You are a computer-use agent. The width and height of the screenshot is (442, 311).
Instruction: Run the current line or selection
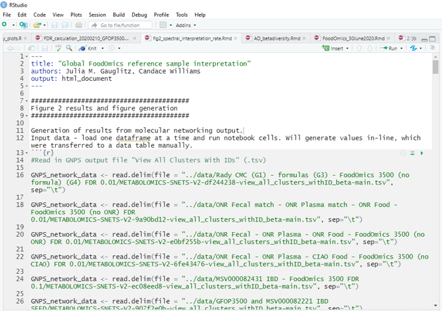tap(388, 48)
